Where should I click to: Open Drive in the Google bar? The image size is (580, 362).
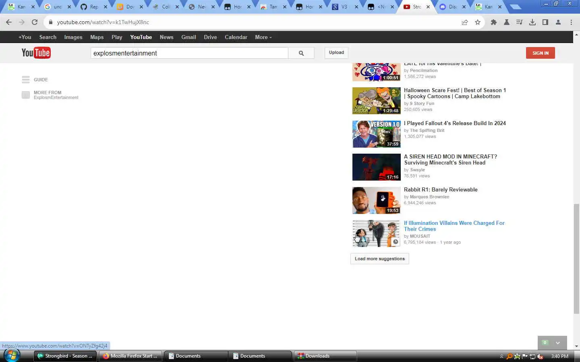coord(210,37)
